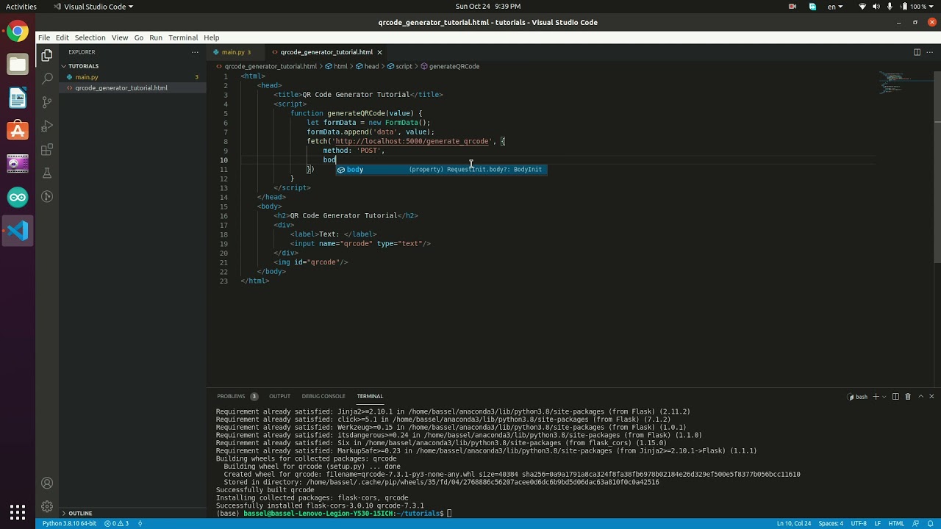The width and height of the screenshot is (941, 529).
Task: Click Ln 10, Col 24 in status bar
Action: [793, 523]
